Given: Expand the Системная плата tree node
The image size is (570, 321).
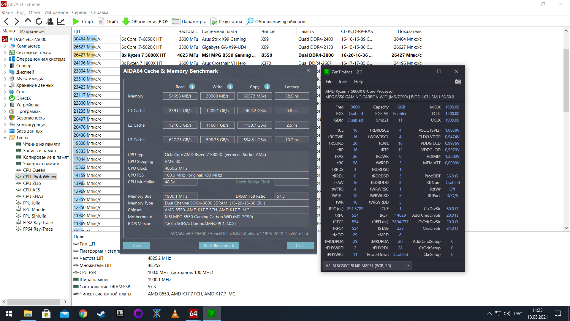Looking at the screenshot, I should (x=5, y=53).
